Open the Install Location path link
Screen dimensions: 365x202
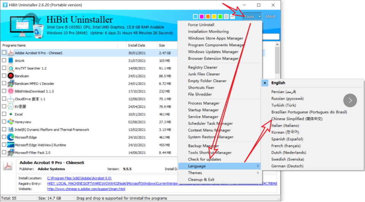tap(79, 178)
